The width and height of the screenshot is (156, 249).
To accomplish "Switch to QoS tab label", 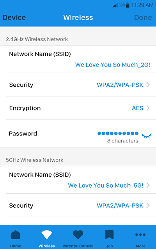I will pos(109,246).
